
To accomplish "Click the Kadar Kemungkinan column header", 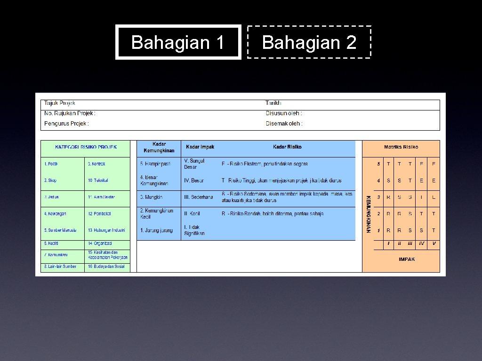I will 159,147.
